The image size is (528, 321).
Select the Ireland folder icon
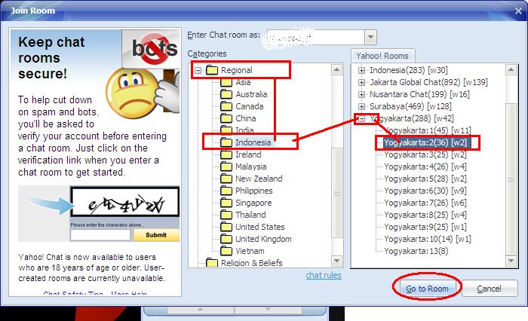pyautogui.click(x=226, y=154)
